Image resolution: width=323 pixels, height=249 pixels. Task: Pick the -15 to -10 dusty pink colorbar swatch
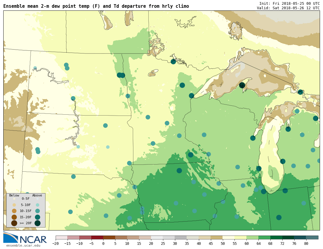[74, 238]
